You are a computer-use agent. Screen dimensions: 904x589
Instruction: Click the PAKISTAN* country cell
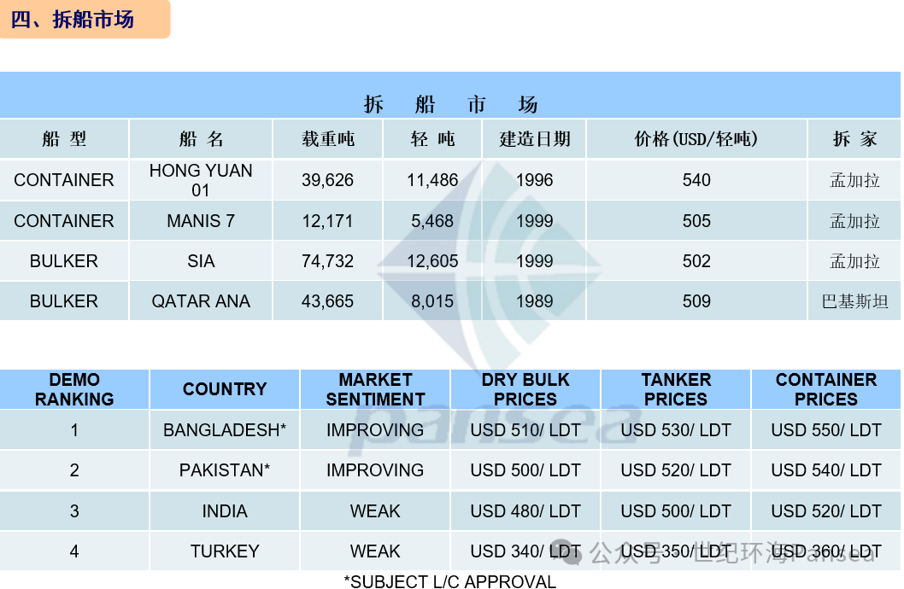tap(224, 470)
